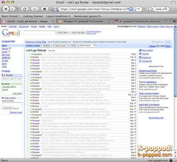Click the paperclip attachment icon on Mar 4 message

(135, 94)
